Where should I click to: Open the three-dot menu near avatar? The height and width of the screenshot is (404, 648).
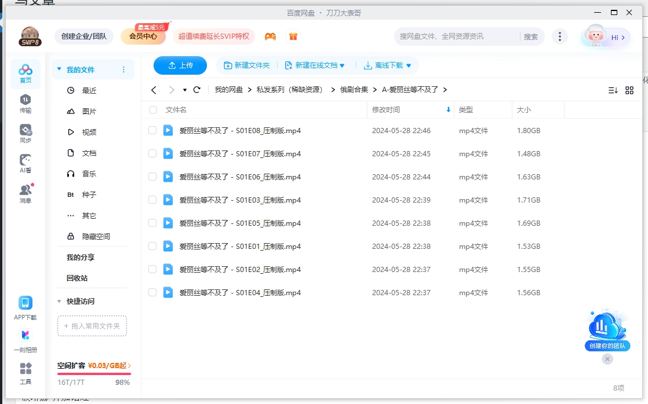pyautogui.click(x=559, y=35)
